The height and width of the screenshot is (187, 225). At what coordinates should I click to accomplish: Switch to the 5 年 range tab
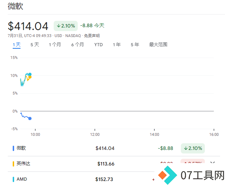pyautogui.click(x=135, y=45)
